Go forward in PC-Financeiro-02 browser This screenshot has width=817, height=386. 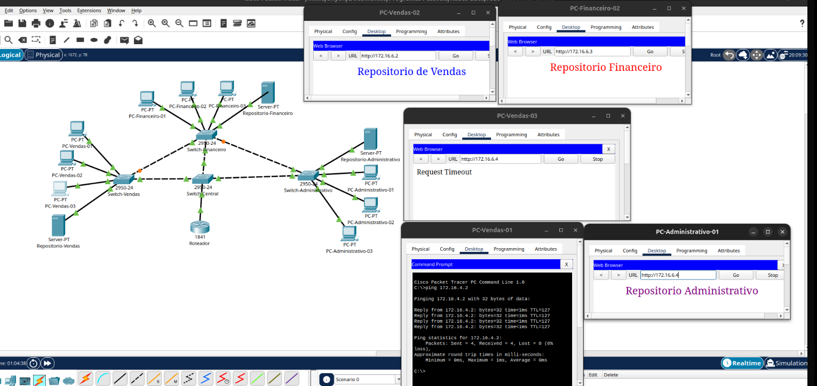pos(533,52)
